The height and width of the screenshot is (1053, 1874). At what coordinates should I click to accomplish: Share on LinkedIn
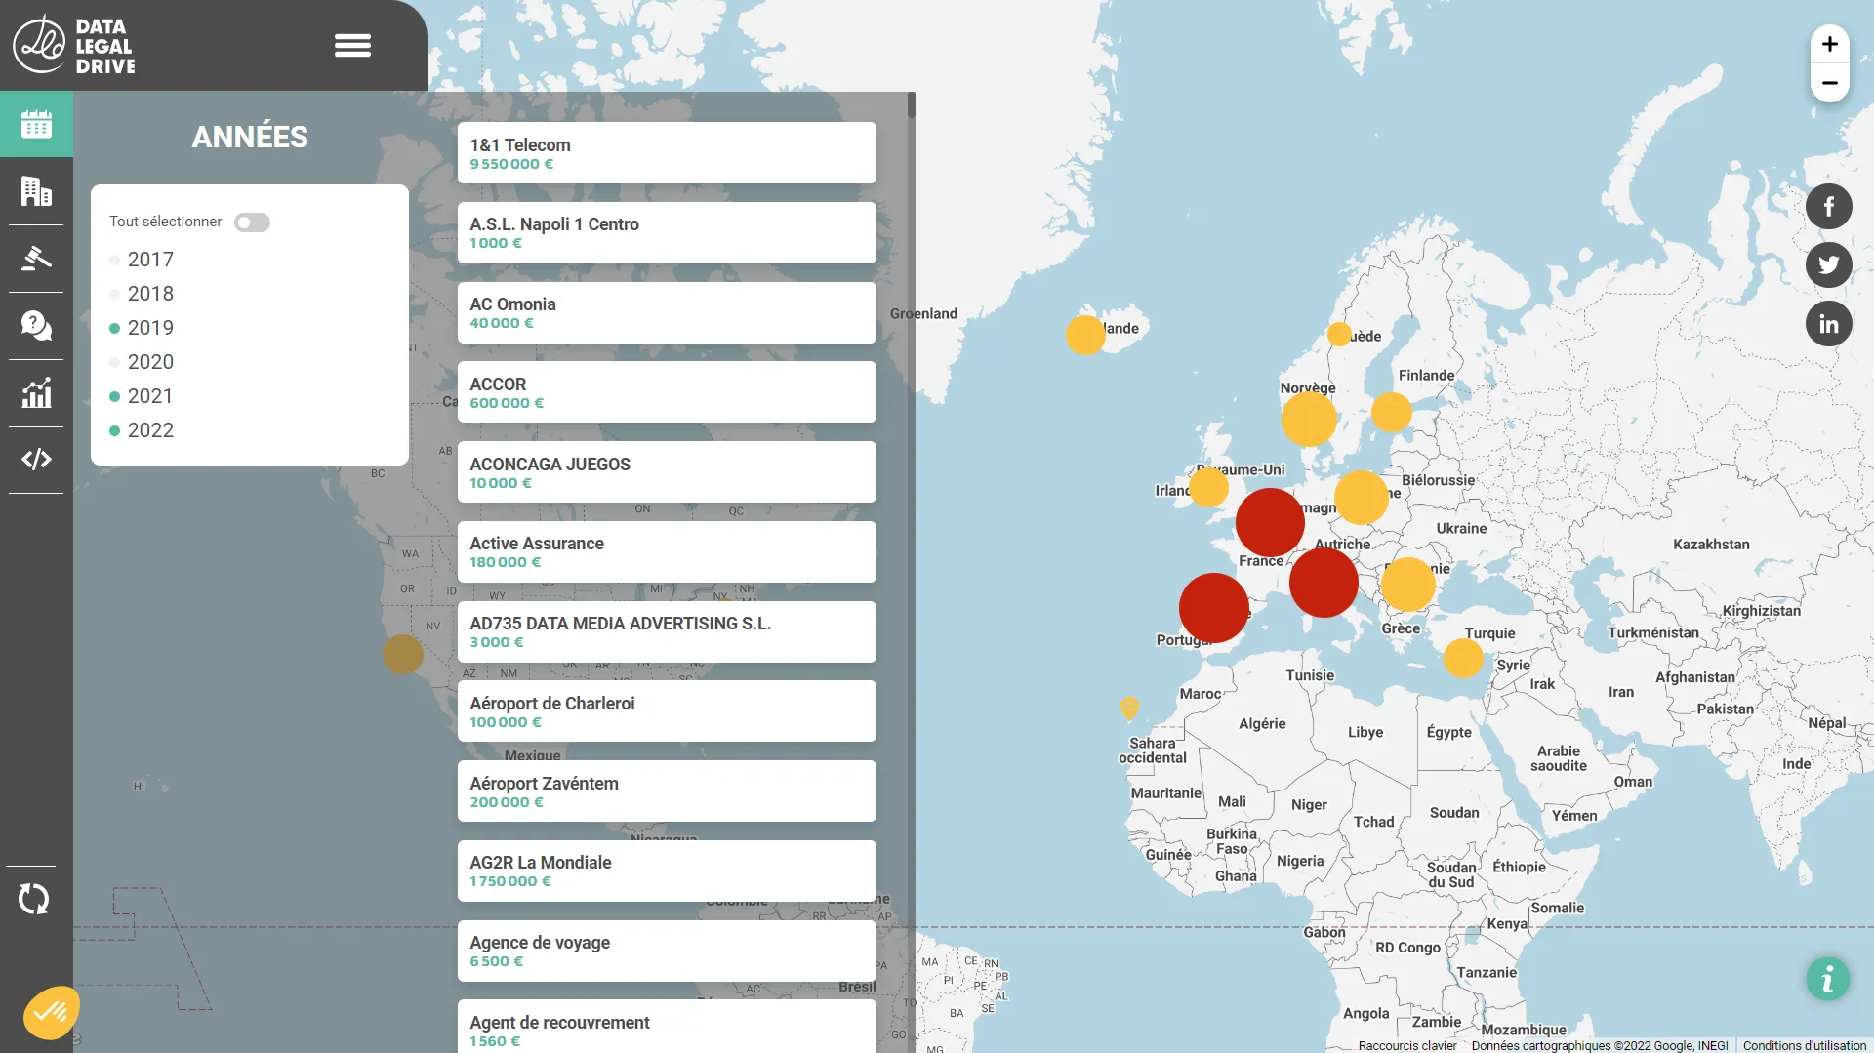[x=1829, y=324]
